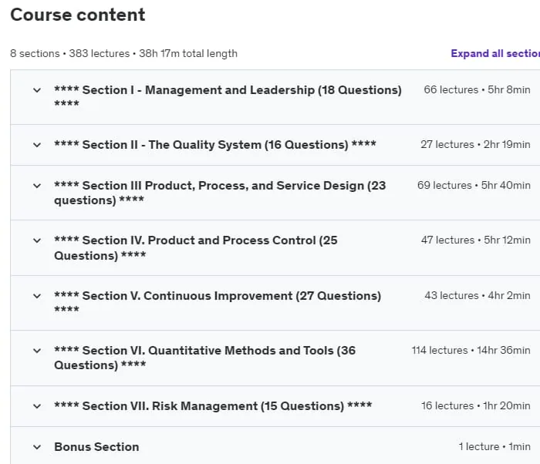Expand Section IV Product and Process Control chevron
Viewport: 540px width, 464px height.
(37, 240)
